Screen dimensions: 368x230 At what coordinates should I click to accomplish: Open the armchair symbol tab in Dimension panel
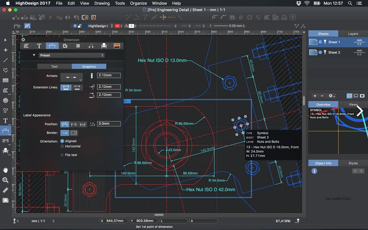104,46
